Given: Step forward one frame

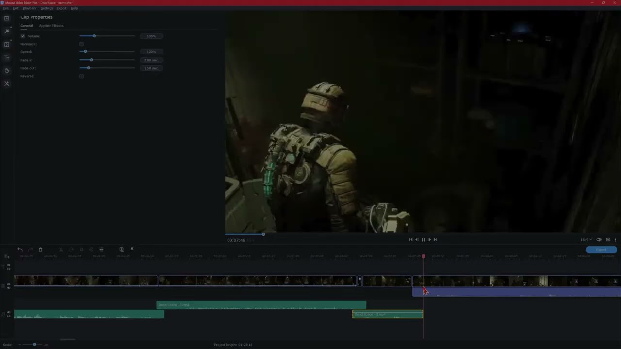Looking at the screenshot, I should coord(429,240).
